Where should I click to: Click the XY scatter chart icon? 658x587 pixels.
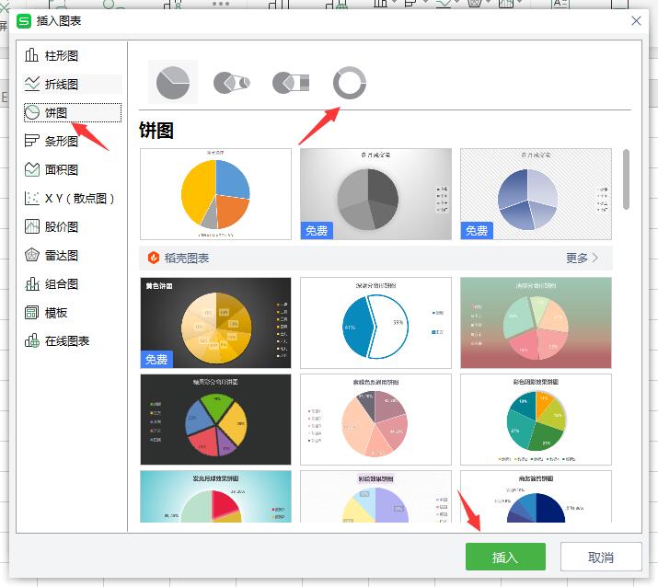point(32,198)
